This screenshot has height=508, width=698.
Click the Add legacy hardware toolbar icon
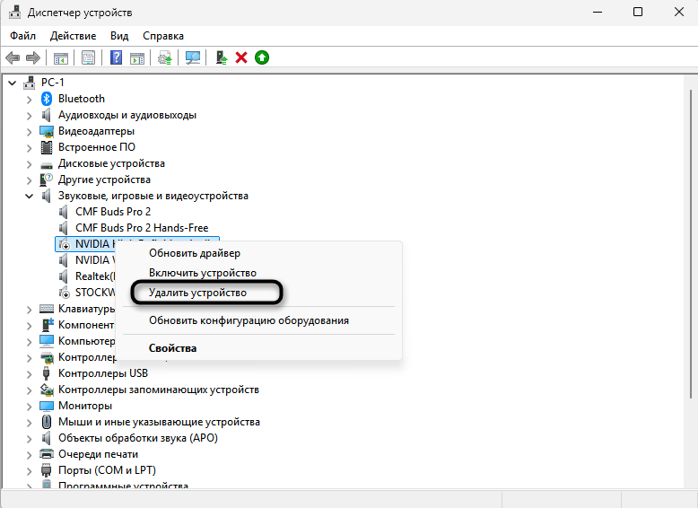click(x=222, y=57)
